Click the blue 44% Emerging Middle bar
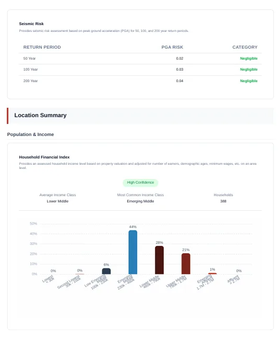Screen dimensions: 280x340 tap(133, 252)
